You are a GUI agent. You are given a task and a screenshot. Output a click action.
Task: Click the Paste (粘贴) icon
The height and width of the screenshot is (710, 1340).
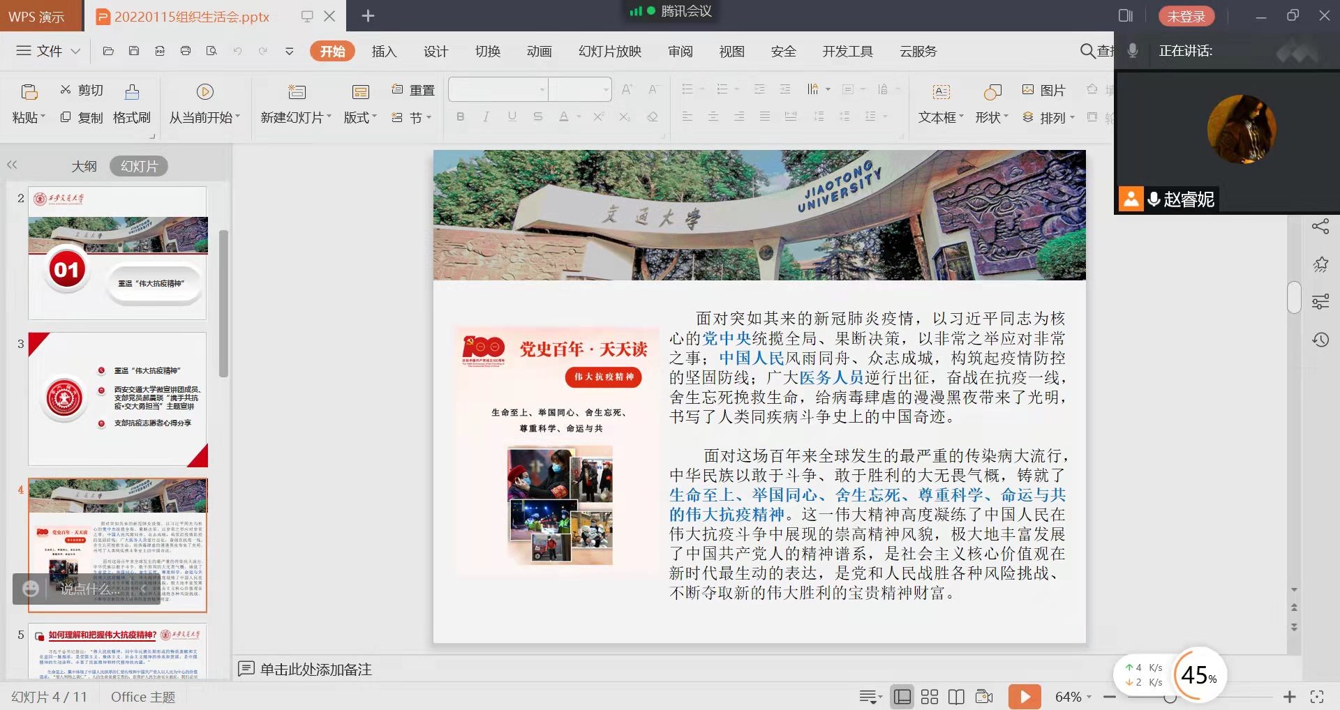[x=29, y=91]
